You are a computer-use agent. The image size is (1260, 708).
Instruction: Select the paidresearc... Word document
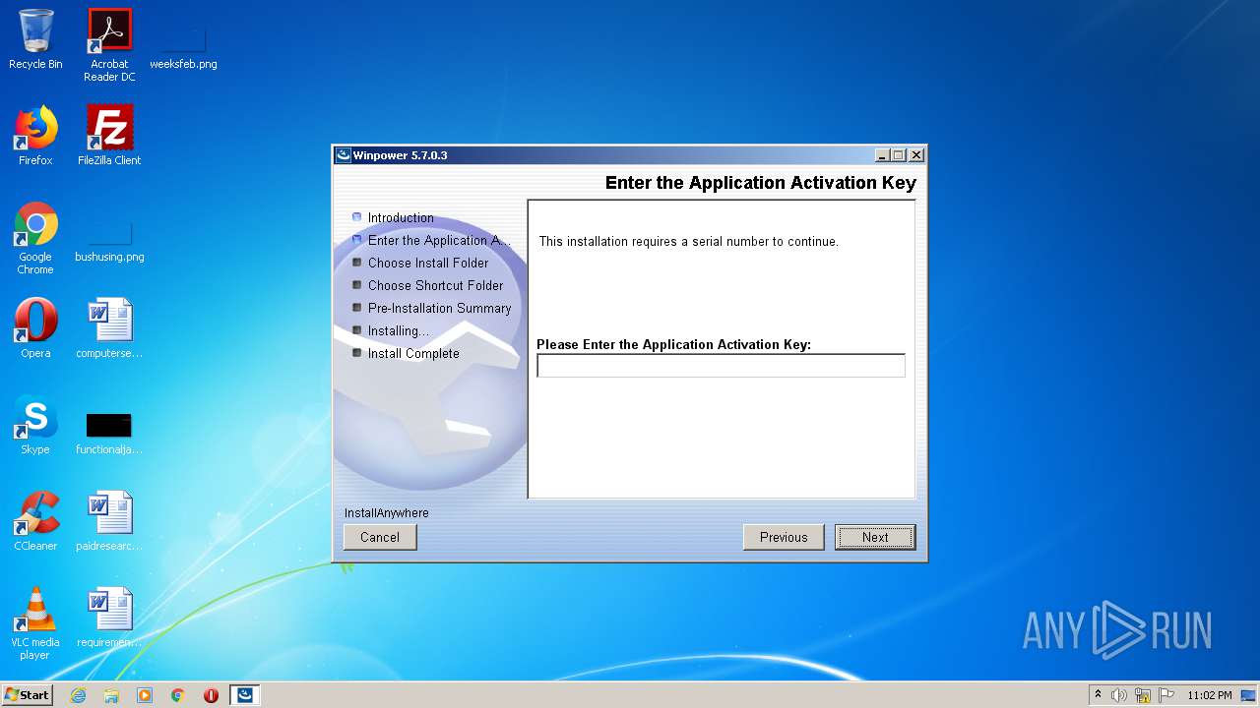pos(109,521)
